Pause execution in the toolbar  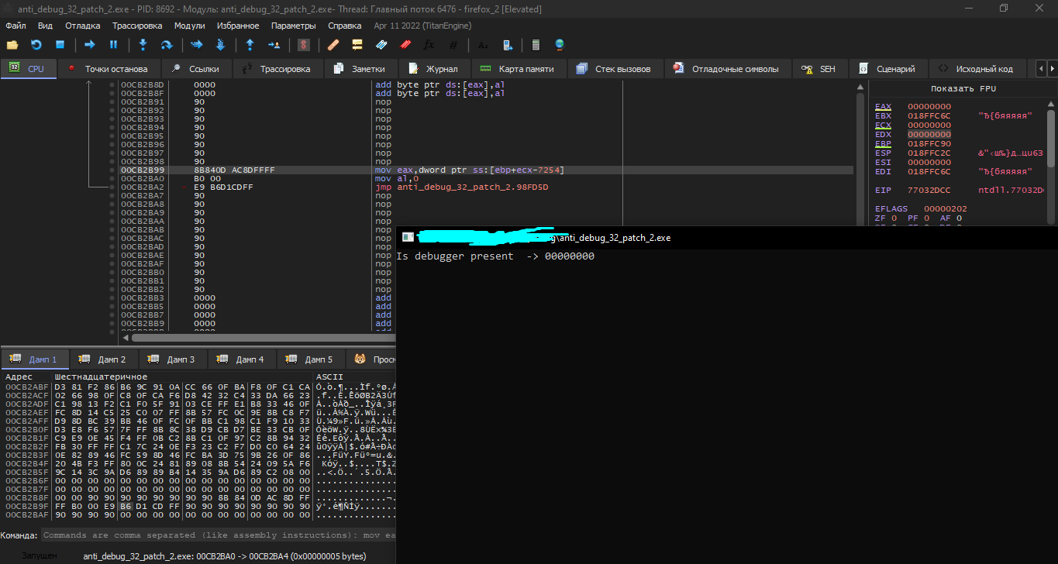point(113,45)
